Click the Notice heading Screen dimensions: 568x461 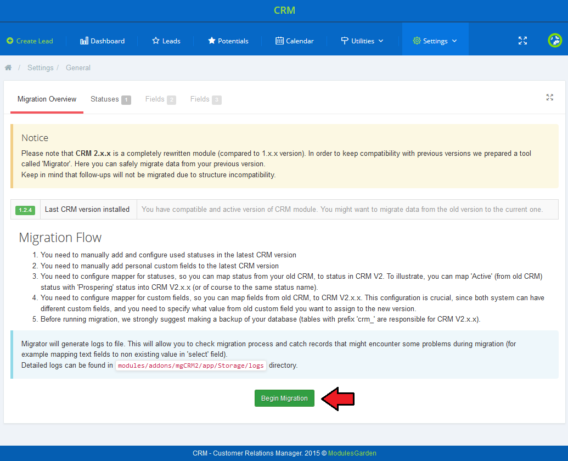[x=35, y=138]
